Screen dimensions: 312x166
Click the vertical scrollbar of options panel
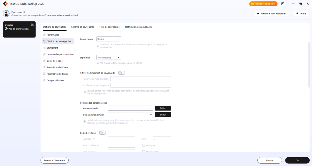tap(309, 65)
